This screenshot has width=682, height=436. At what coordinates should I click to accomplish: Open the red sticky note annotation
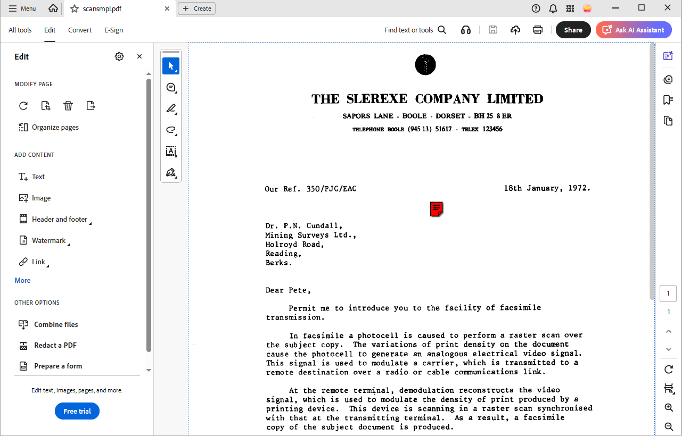(x=437, y=209)
